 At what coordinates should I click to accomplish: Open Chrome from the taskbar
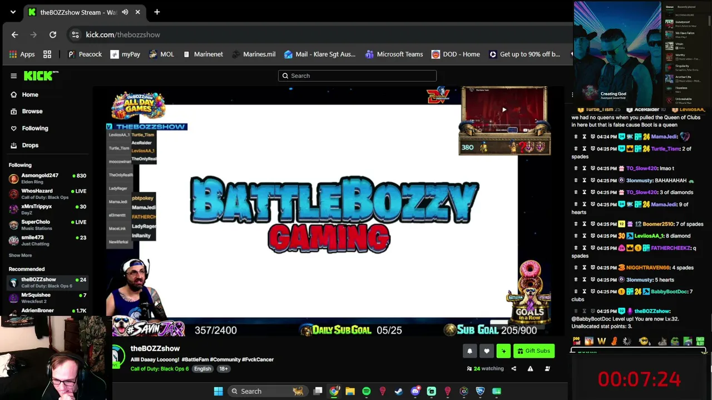[x=334, y=391]
